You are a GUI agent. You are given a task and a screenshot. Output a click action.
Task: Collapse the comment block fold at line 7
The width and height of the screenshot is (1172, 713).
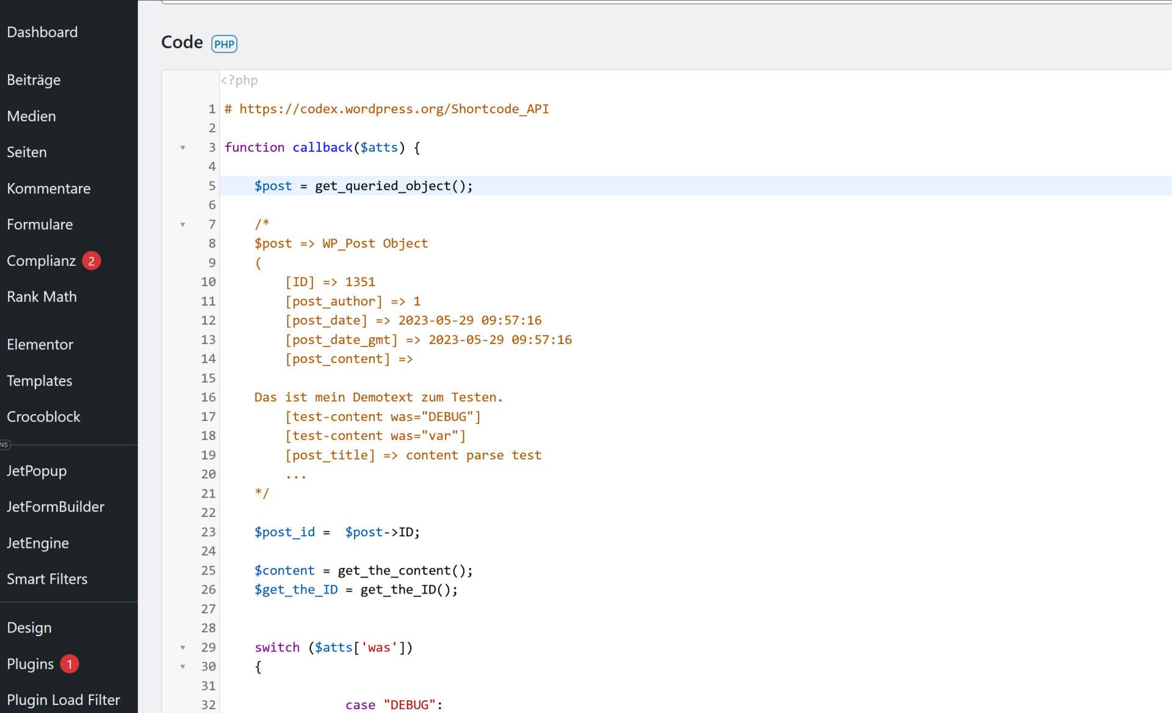pyautogui.click(x=183, y=224)
